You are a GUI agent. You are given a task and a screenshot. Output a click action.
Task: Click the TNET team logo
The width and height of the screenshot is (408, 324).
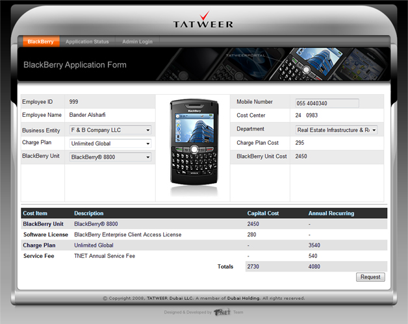coord(222,312)
